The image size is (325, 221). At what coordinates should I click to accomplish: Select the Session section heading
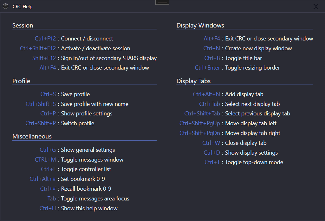[x=23, y=25]
